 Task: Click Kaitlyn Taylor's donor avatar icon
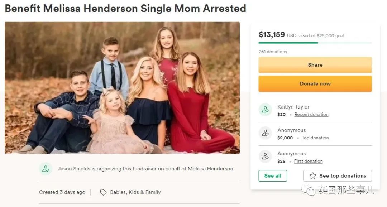(x=265, y=110)
